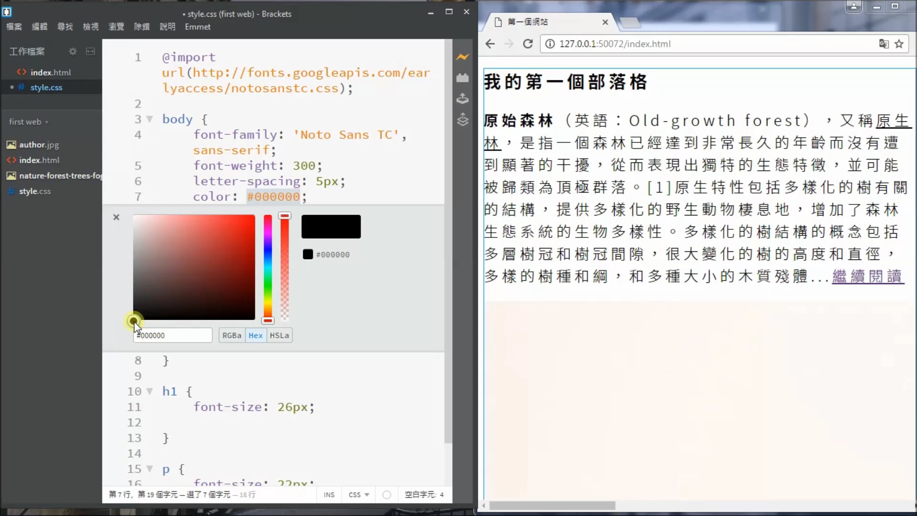Open the 檔案 menu

(14, 27)
